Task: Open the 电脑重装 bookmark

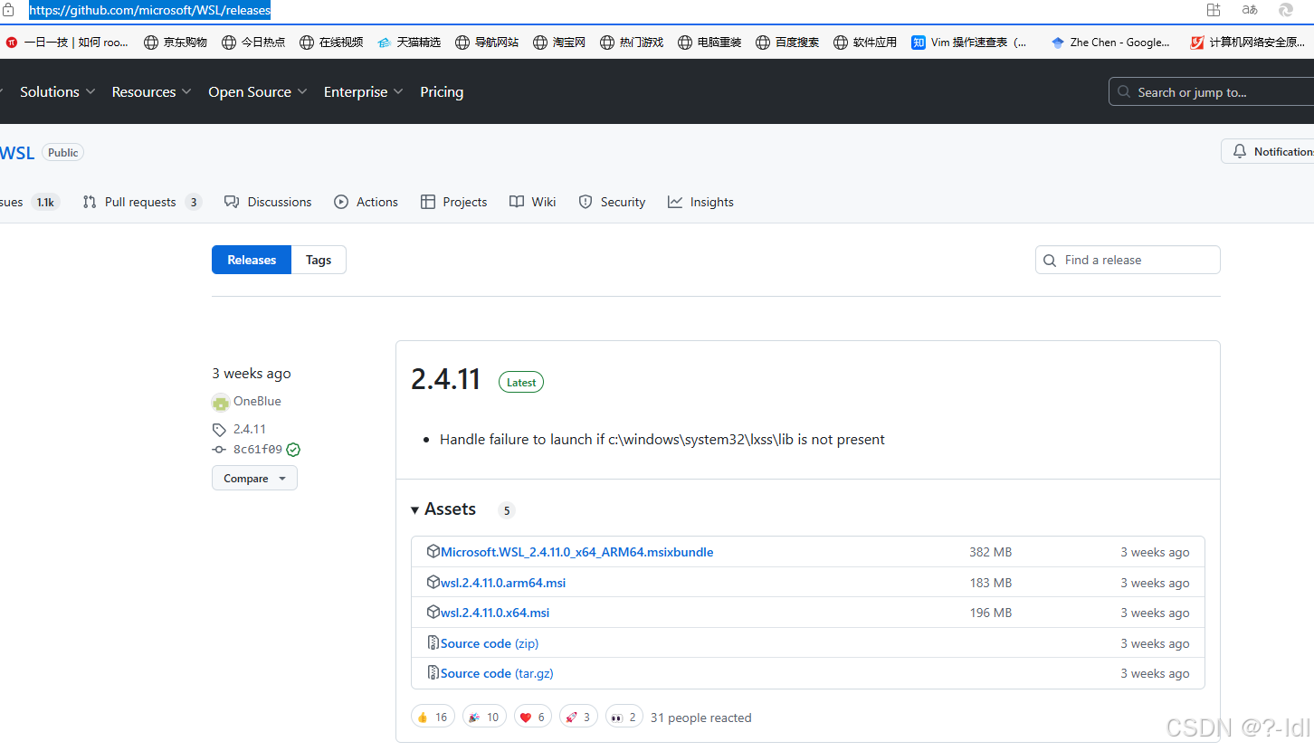Action: coord(709,43)
